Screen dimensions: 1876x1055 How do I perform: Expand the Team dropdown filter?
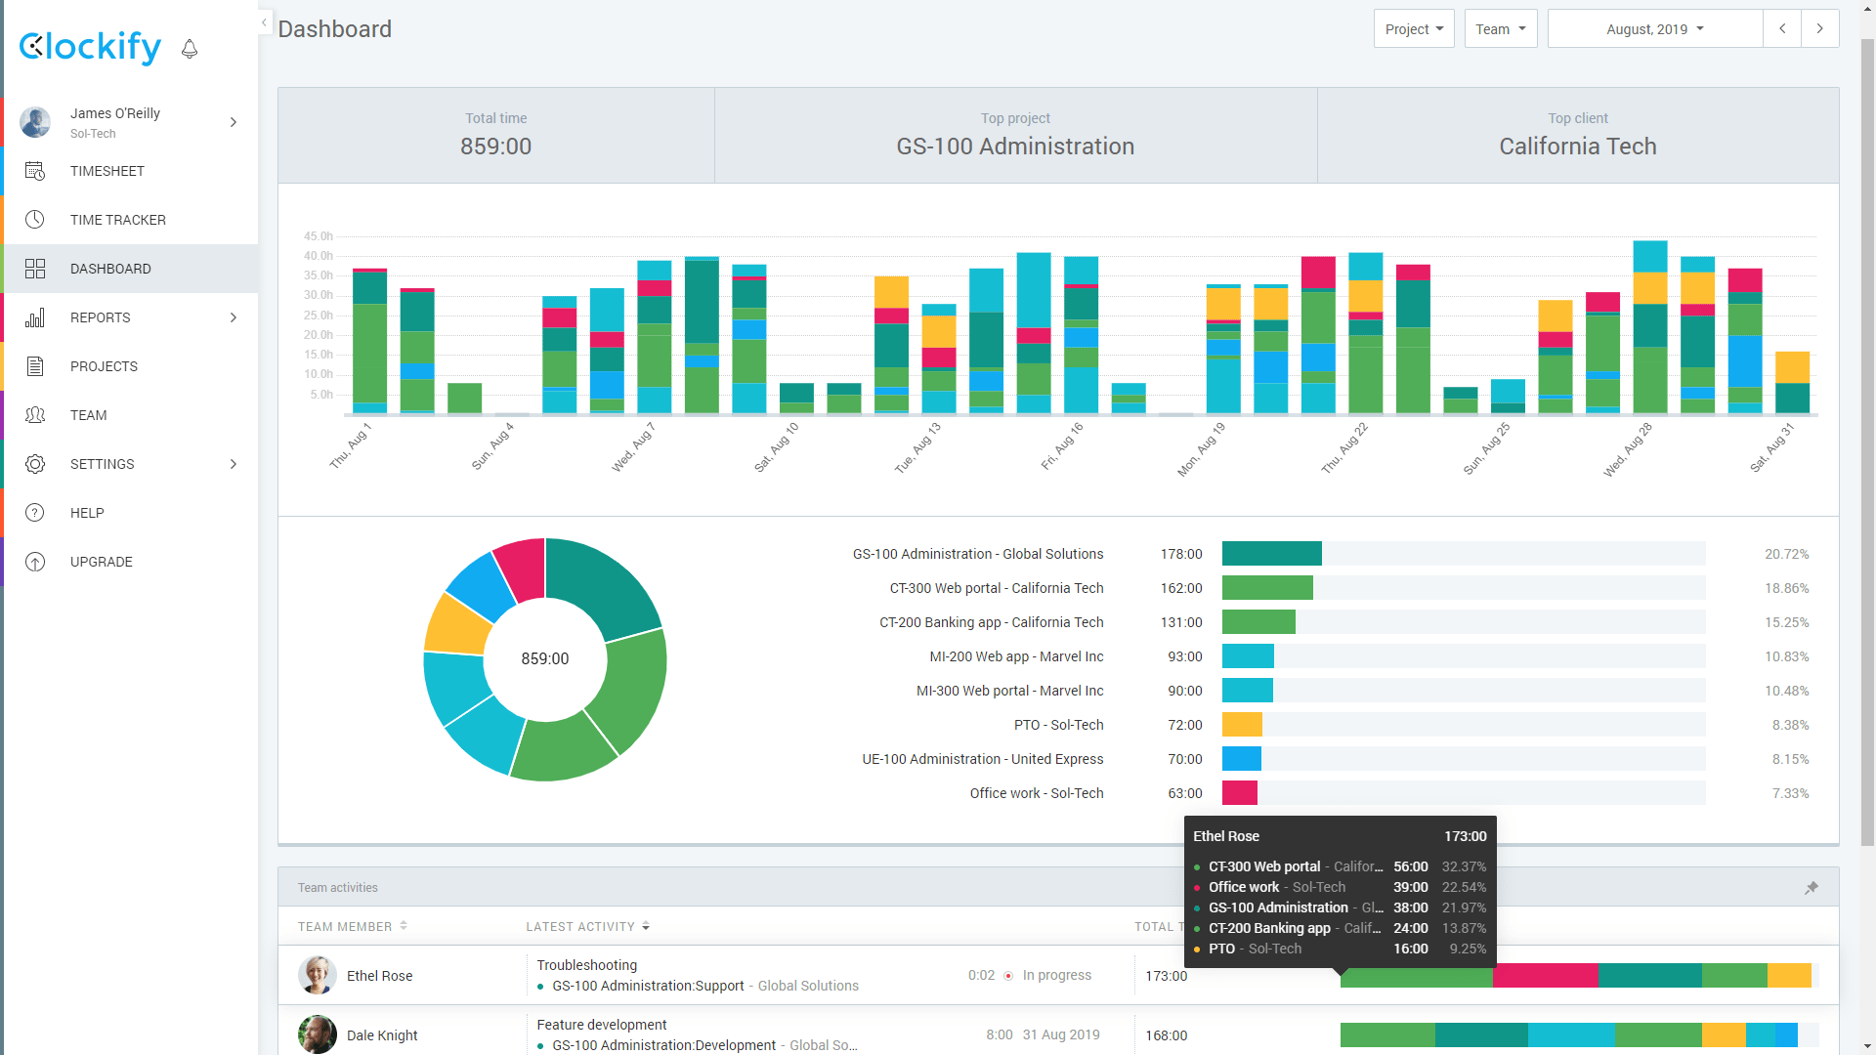[x=1500, y=28]
